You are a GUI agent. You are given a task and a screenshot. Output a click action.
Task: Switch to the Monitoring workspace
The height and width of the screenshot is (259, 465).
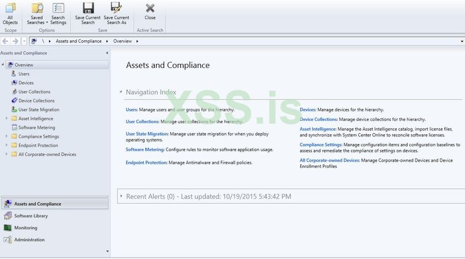click(26, 227)
